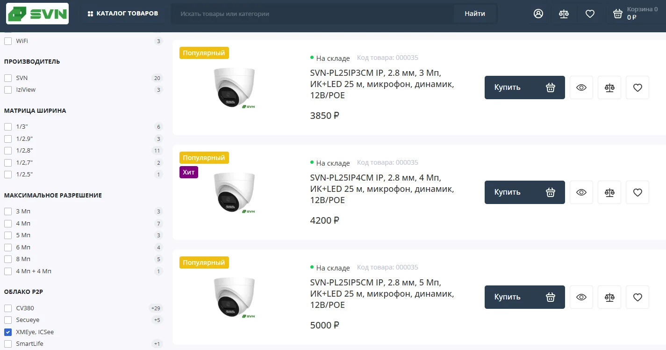666x350 pixels.
Task: Check the SVN manufacturer checkbox
Action: [8, 78]
